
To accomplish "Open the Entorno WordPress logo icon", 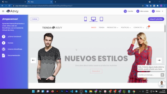I will [x=3, y=49].
